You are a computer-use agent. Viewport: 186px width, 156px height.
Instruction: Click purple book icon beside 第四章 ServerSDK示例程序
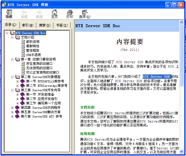click(17, 108)
